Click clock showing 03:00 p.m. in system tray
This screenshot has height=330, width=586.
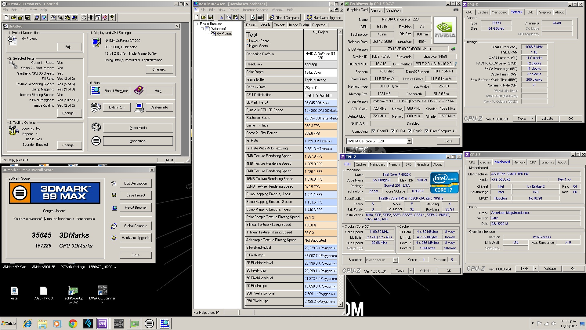pyautogui.click(x=569, y=321)
